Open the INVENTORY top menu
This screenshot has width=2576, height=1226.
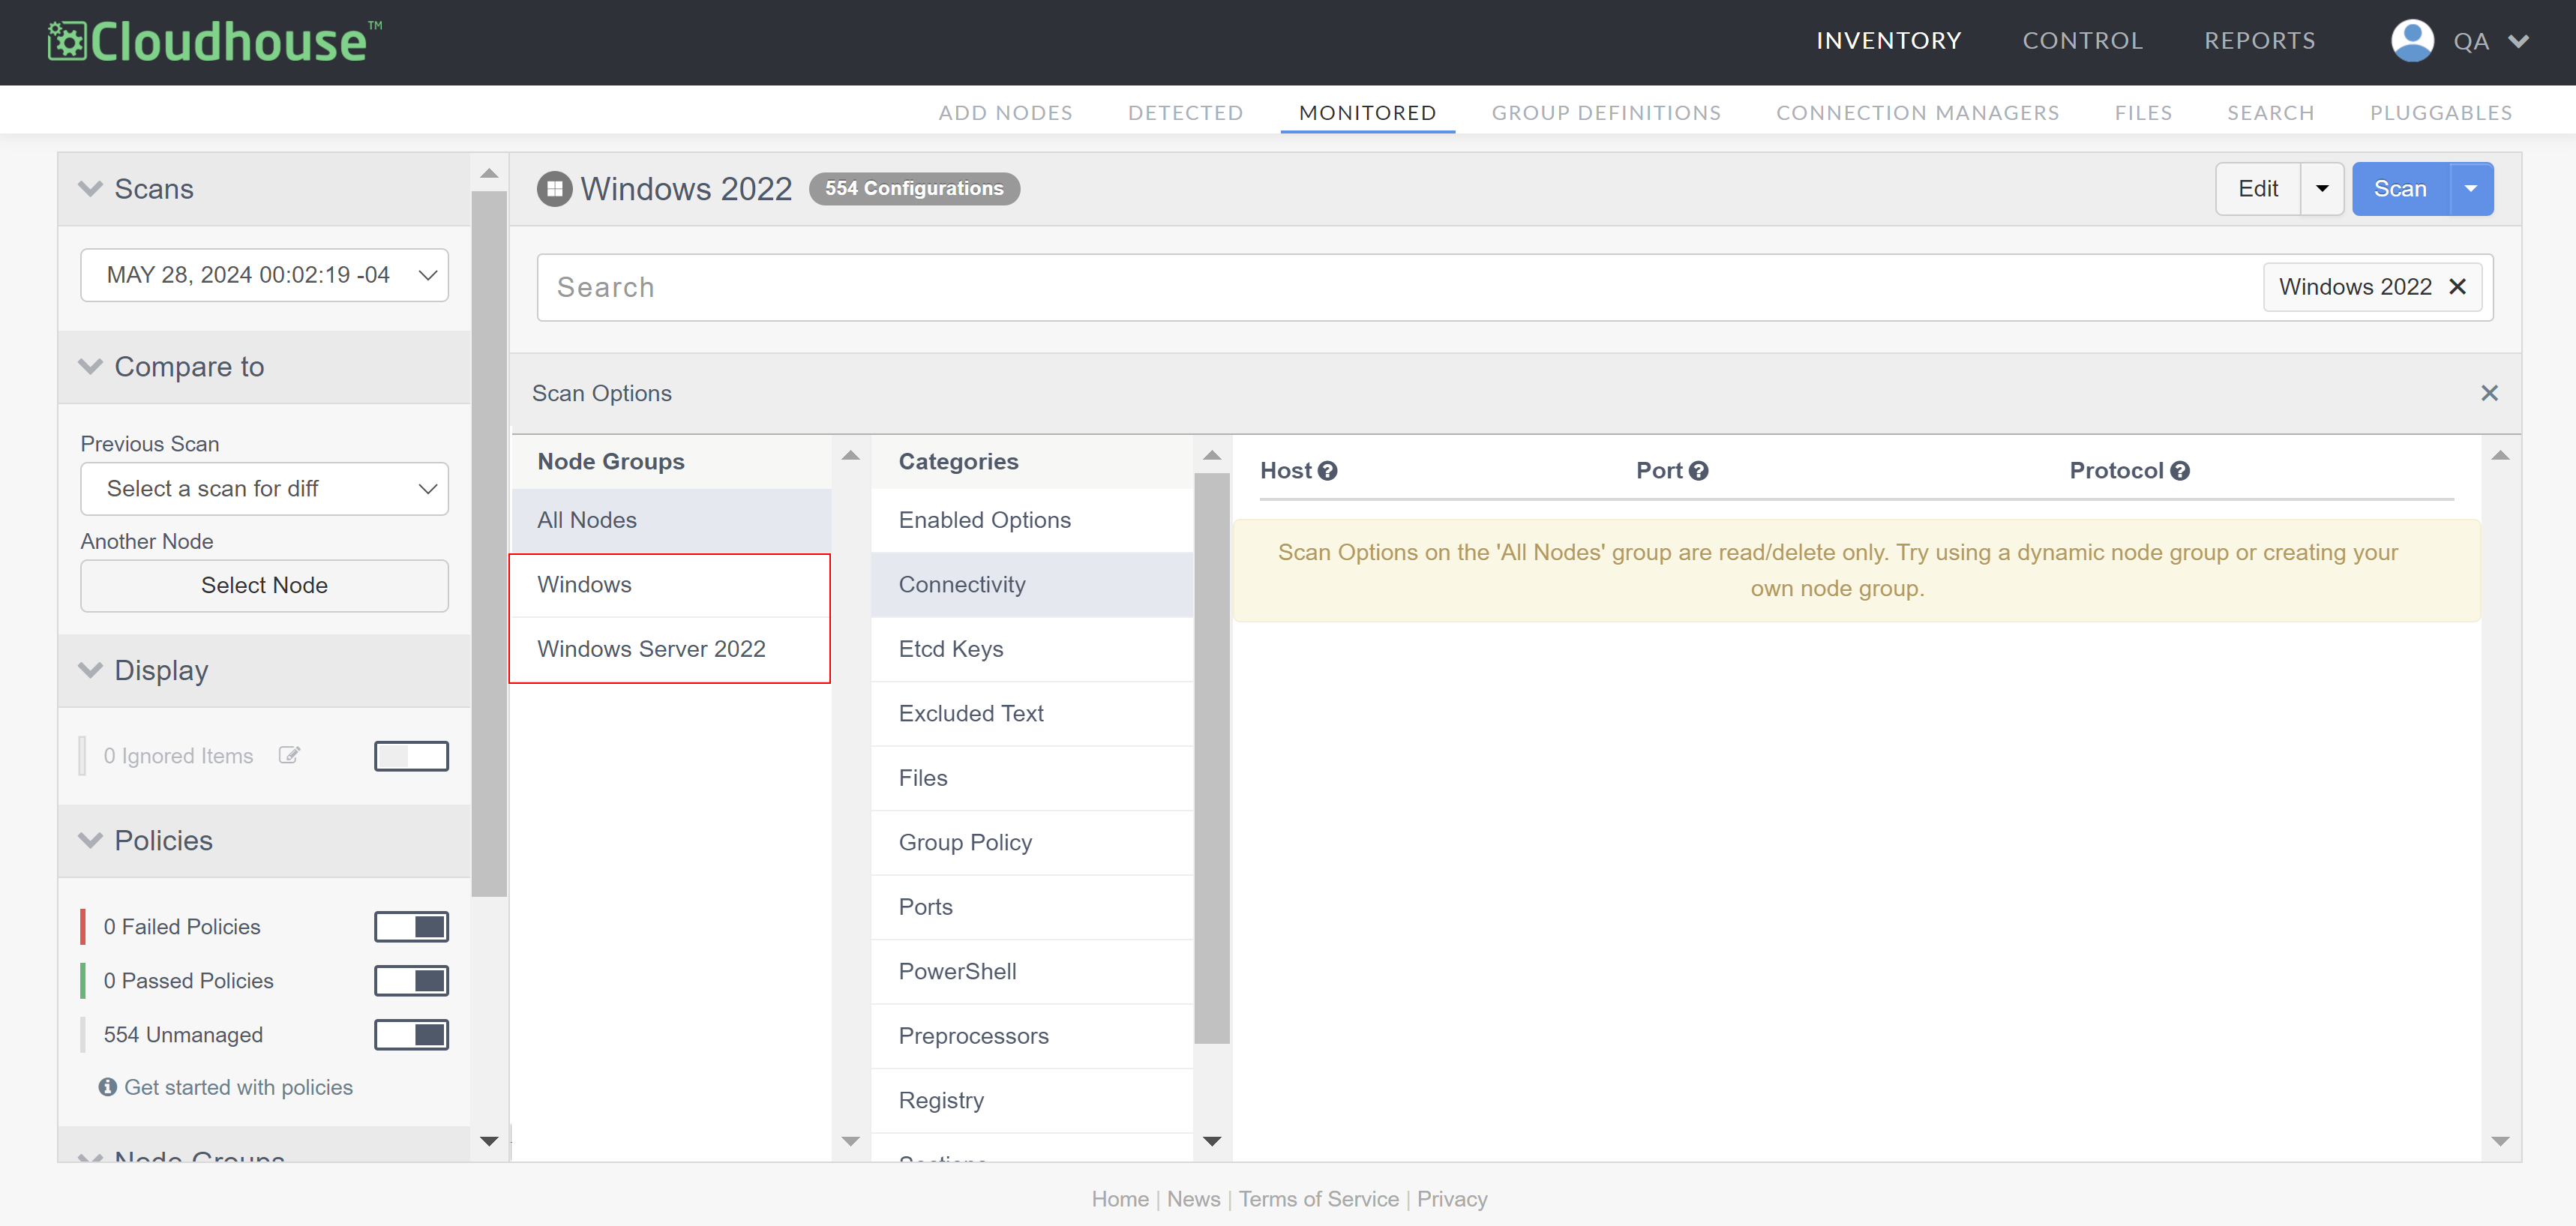pos(1888,41)
